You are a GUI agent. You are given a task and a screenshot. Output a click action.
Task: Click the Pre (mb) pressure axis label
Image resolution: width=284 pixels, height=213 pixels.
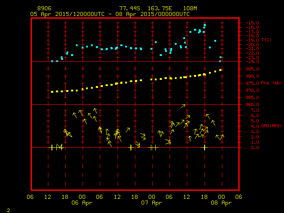(x=271, y=83)
